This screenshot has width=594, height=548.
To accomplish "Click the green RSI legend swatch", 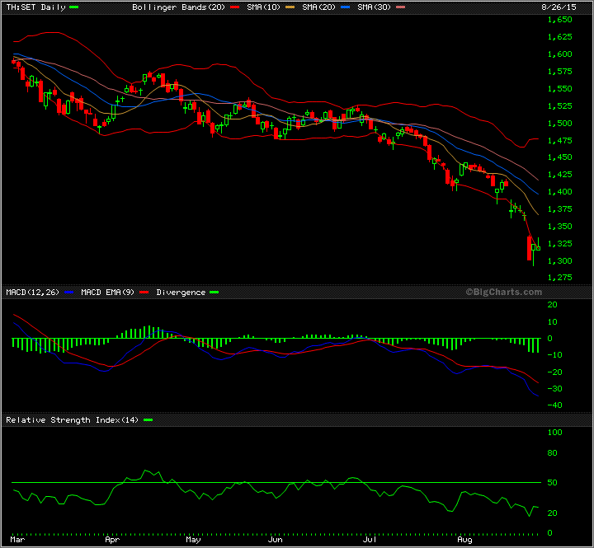I will point(148,420).
